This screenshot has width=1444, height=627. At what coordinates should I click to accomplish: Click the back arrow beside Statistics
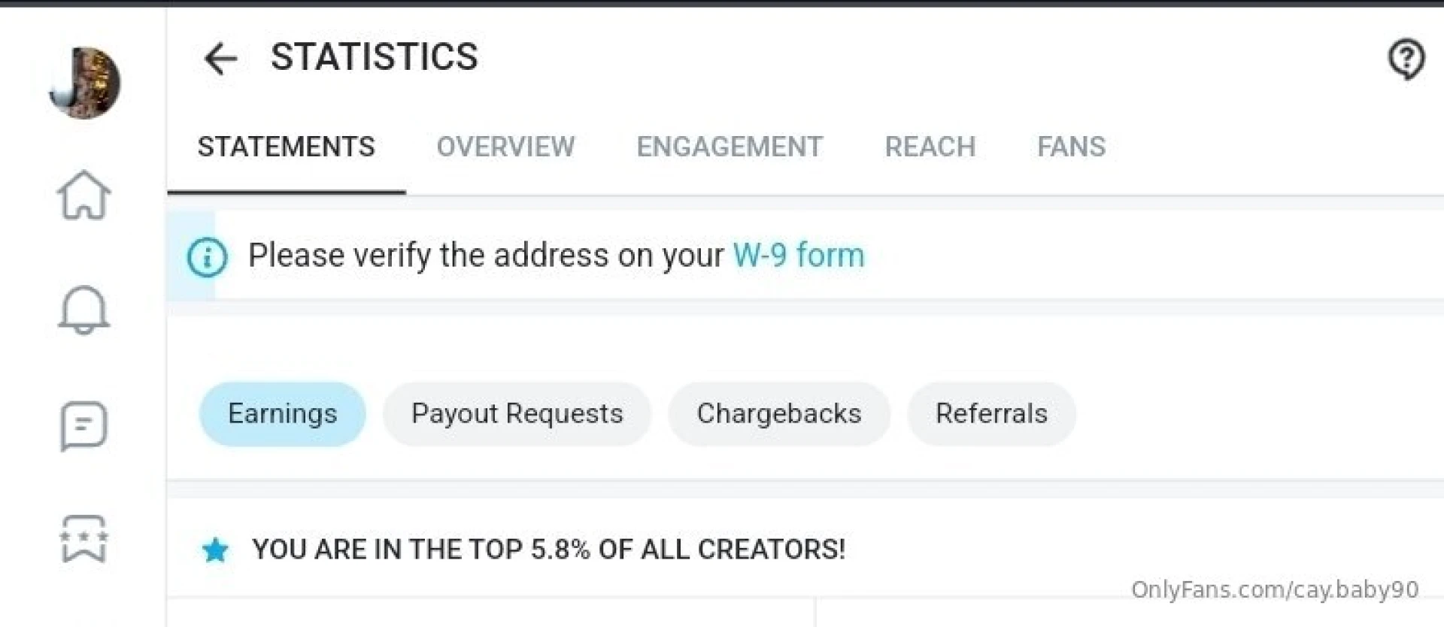[x=220, y=59]
